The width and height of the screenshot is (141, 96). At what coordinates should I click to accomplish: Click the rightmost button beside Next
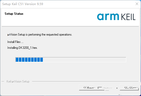pyautogui.click(x=129, y=88)
